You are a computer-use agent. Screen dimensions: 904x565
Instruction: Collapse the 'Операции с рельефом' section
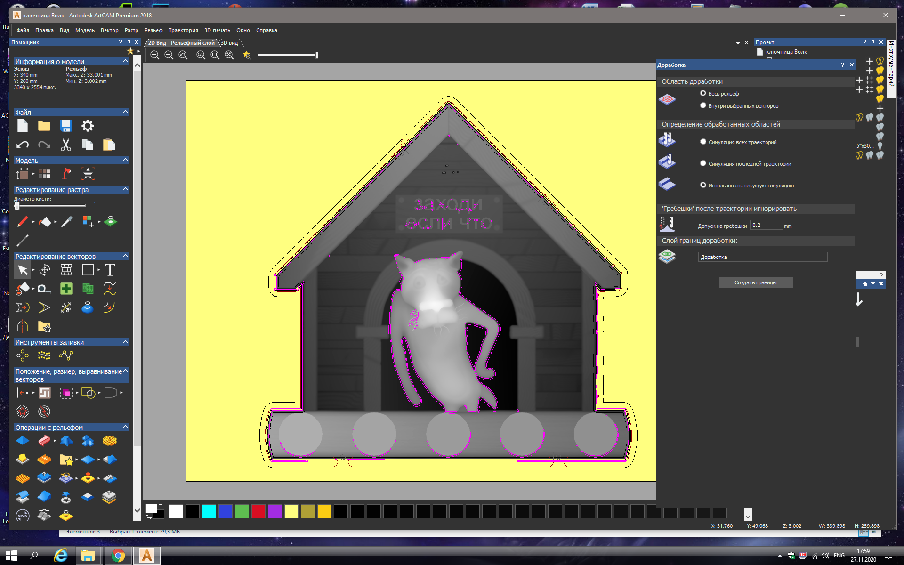[125, 427]
